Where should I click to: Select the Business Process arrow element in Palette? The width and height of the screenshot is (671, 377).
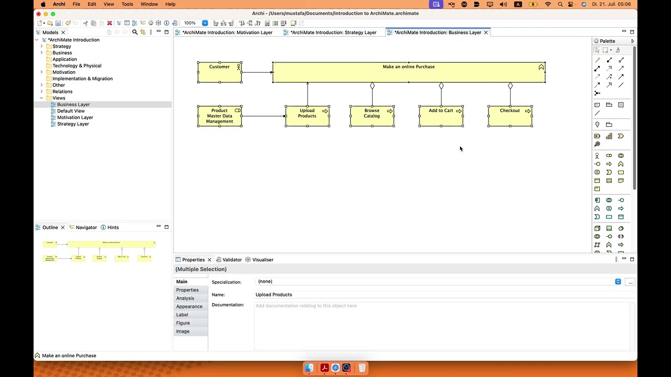pos(609,164)
